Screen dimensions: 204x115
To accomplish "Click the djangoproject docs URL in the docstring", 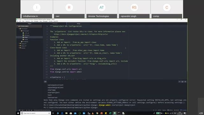I will pyautogui.click(x=81, y=34).
